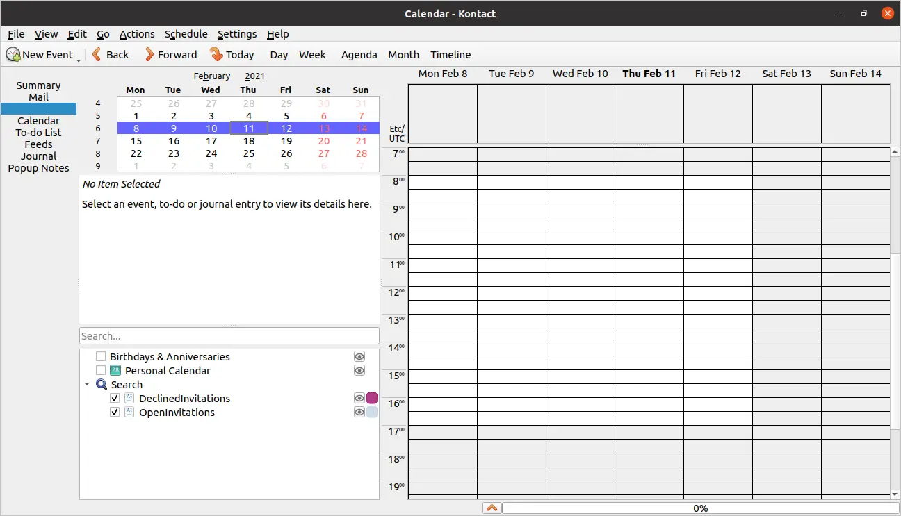Click Wed Feb 10 slot at 10:00
Viewport: 901px width, 516px height.
point(581,238)
